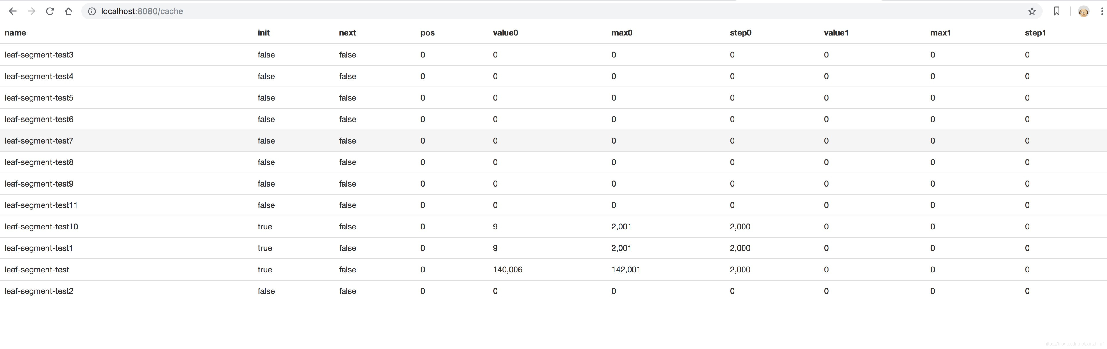Bookmark this page with the star icon
Image resolution: width=1107 pixels, height=349 pixels.
pos(1032,11)
